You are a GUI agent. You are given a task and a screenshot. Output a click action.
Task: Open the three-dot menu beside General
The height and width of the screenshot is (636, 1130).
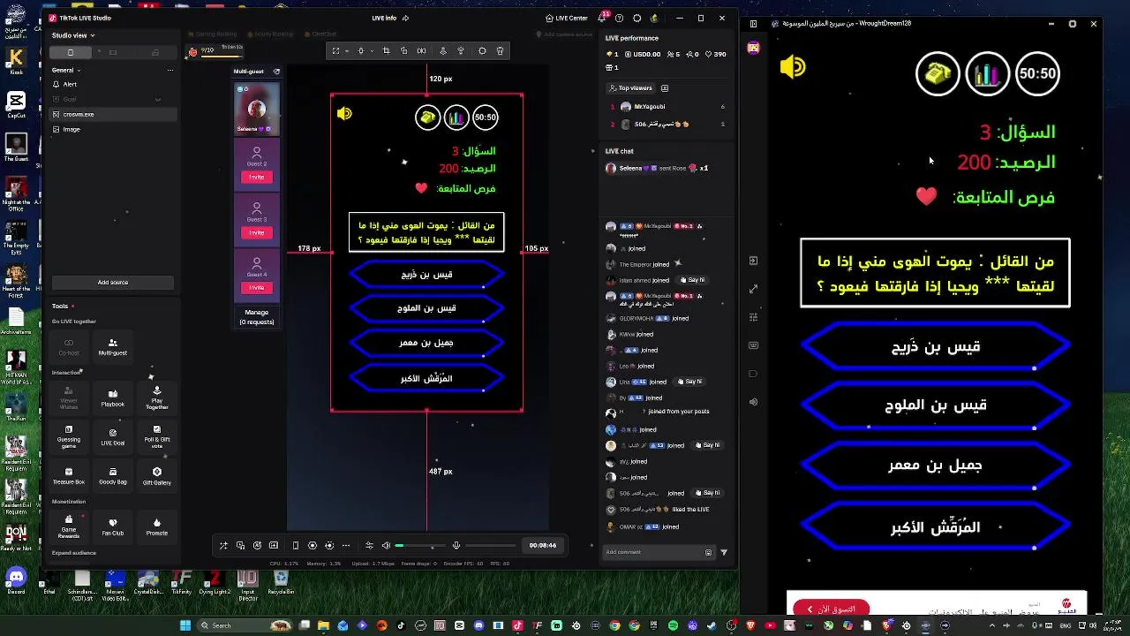coord(169,70)
